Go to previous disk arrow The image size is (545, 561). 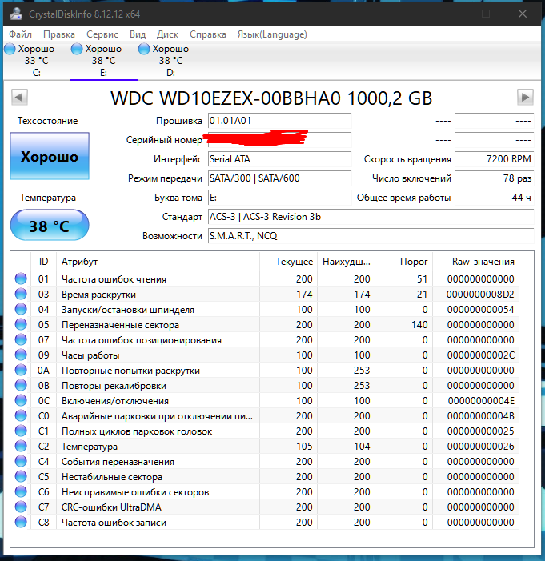[x=19, y=97]
